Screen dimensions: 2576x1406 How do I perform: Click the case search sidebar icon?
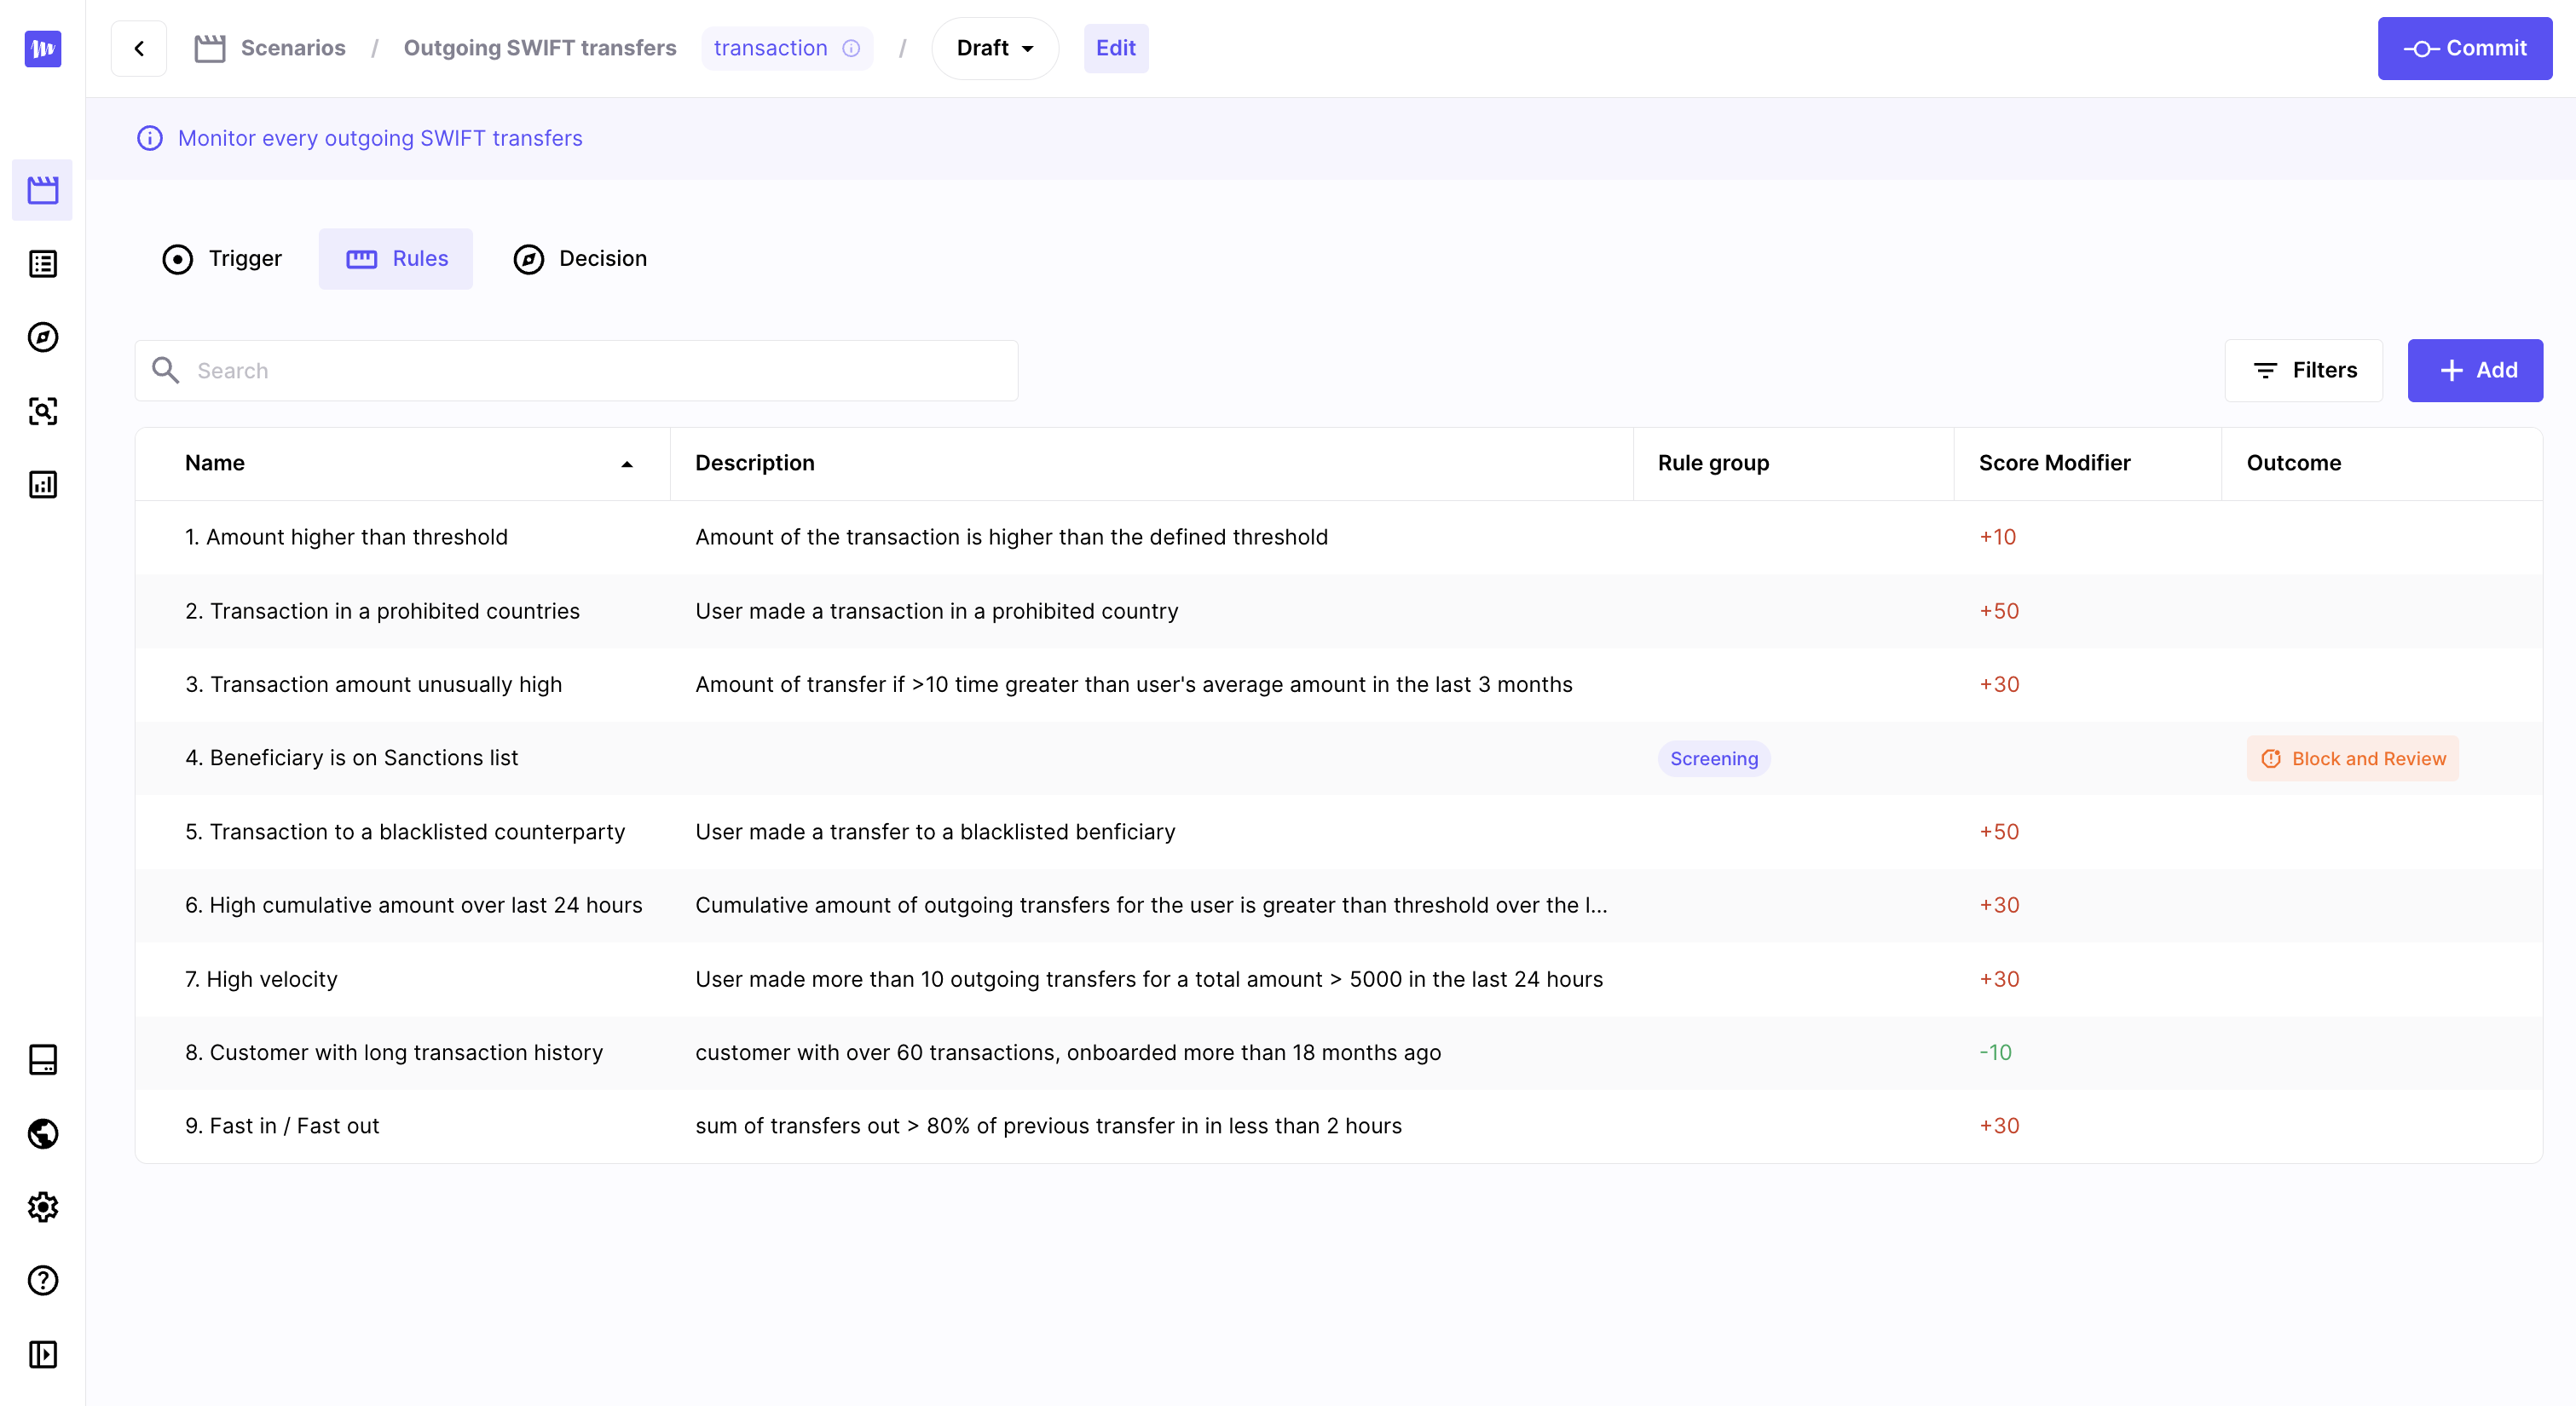coord(43,411)
